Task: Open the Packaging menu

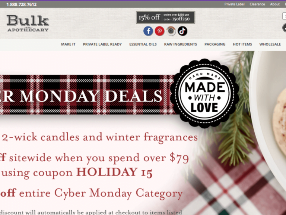Action: [x=215, y=44]
